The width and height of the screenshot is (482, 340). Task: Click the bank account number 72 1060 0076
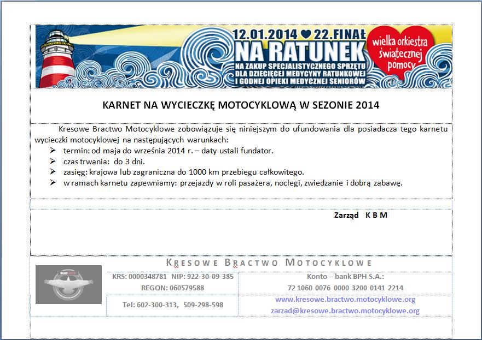(345, 288)
